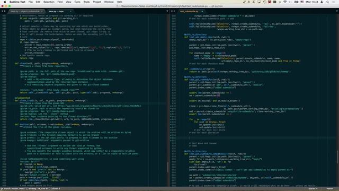Click the proxy file icon in title bar
The height and width of the screenshot is (191, 339).
pos(118,6)
